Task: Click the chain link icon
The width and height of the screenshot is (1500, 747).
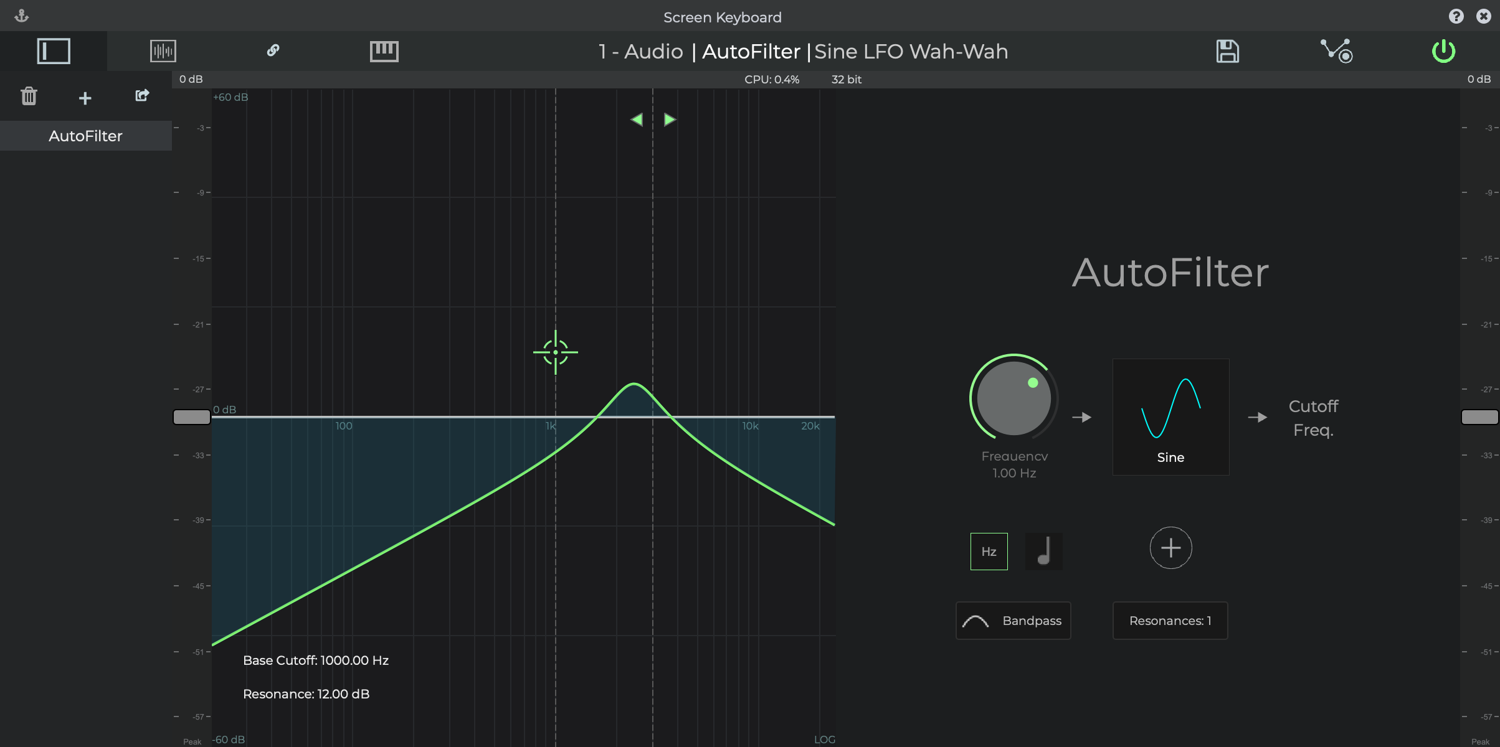Action: tap(273, 50)
